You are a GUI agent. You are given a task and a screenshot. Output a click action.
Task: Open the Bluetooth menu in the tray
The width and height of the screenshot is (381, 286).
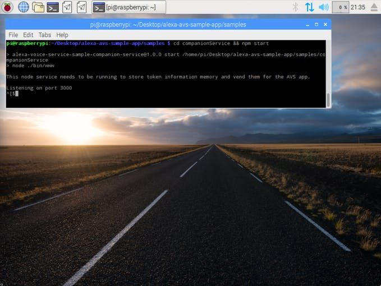(295, 7)
